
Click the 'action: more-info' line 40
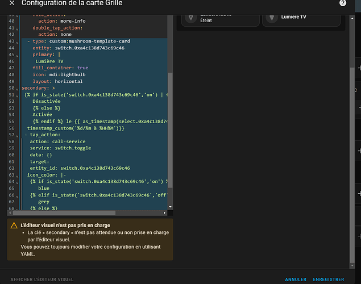(62, 21)
